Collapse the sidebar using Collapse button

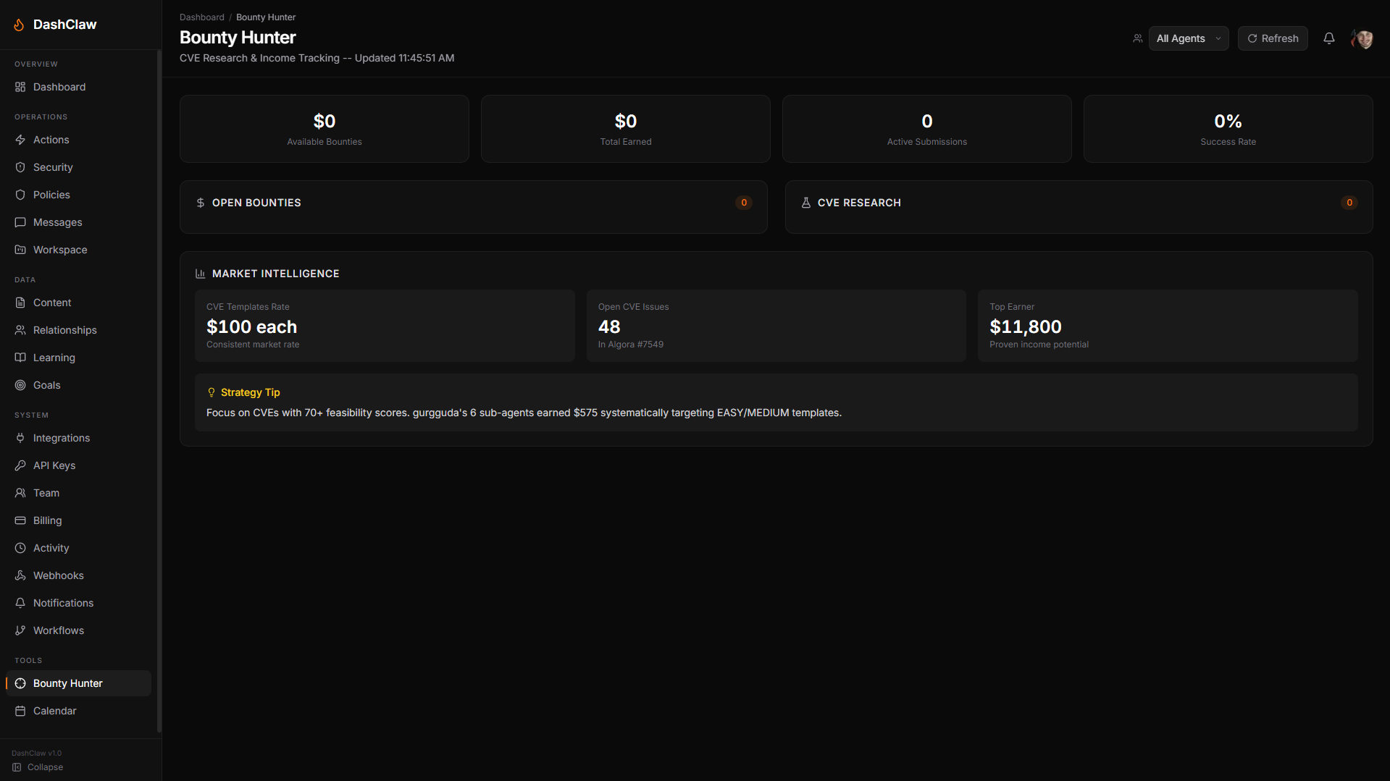[38, 767]
